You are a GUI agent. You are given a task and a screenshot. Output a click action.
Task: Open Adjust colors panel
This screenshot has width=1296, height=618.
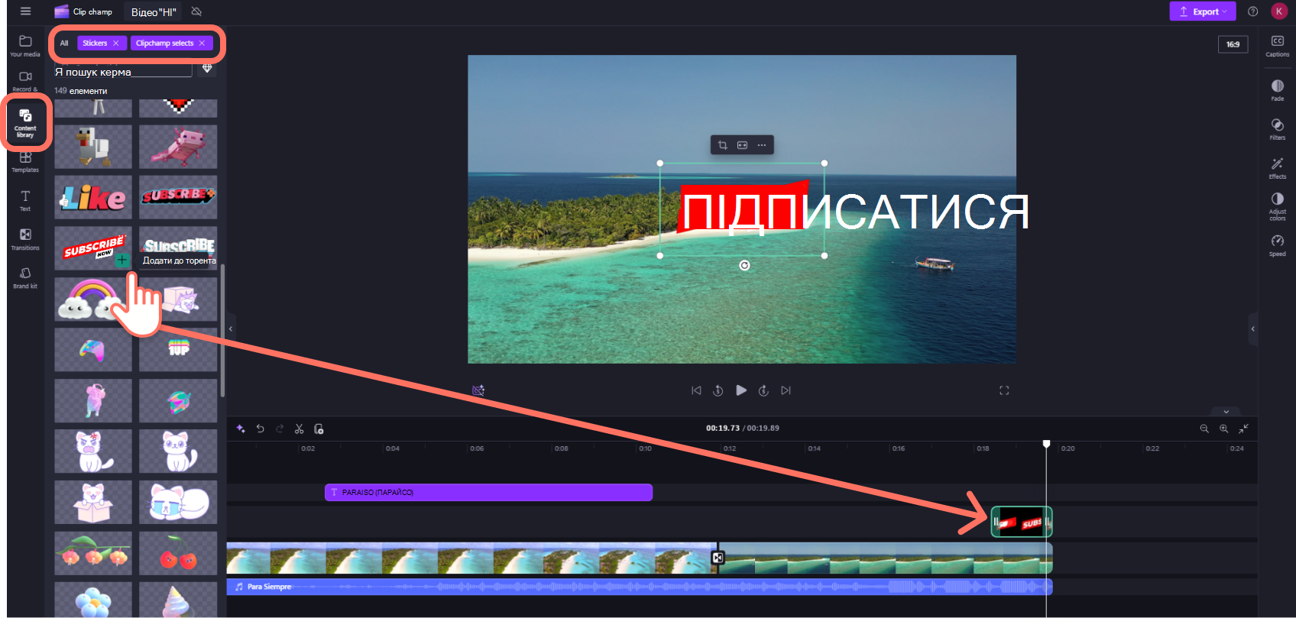1277,206
